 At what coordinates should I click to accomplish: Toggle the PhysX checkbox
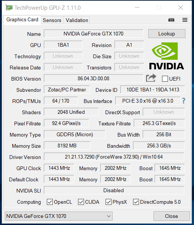pyautogui.click(x=109, y=202)
